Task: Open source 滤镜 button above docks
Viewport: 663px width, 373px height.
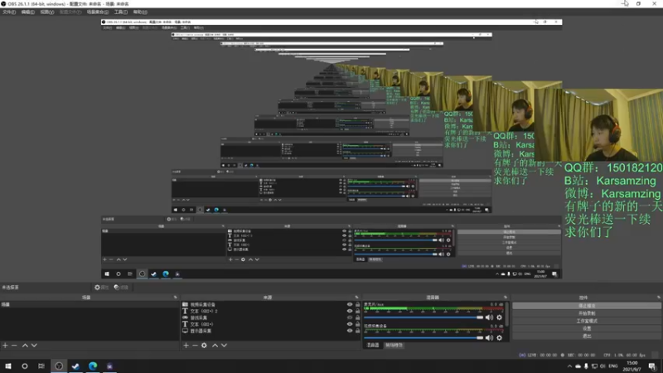Action: 121,288
